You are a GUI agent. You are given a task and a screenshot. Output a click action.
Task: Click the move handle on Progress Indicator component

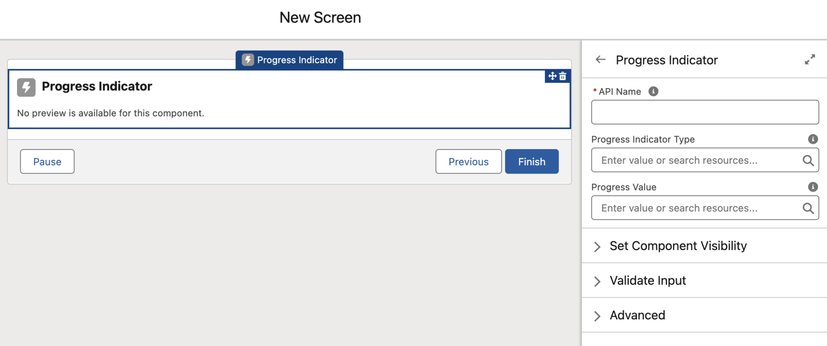tap(552, 76)
